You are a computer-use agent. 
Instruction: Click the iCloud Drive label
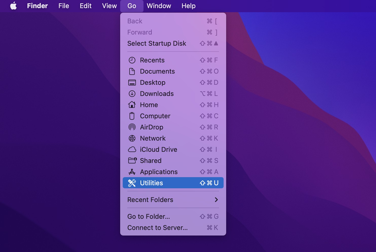pyautogui.click(x=158, y=149)
